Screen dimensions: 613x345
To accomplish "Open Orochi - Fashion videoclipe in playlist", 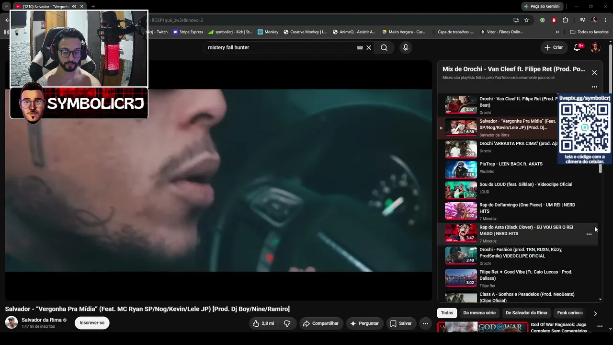I will (x=521, y=253).
